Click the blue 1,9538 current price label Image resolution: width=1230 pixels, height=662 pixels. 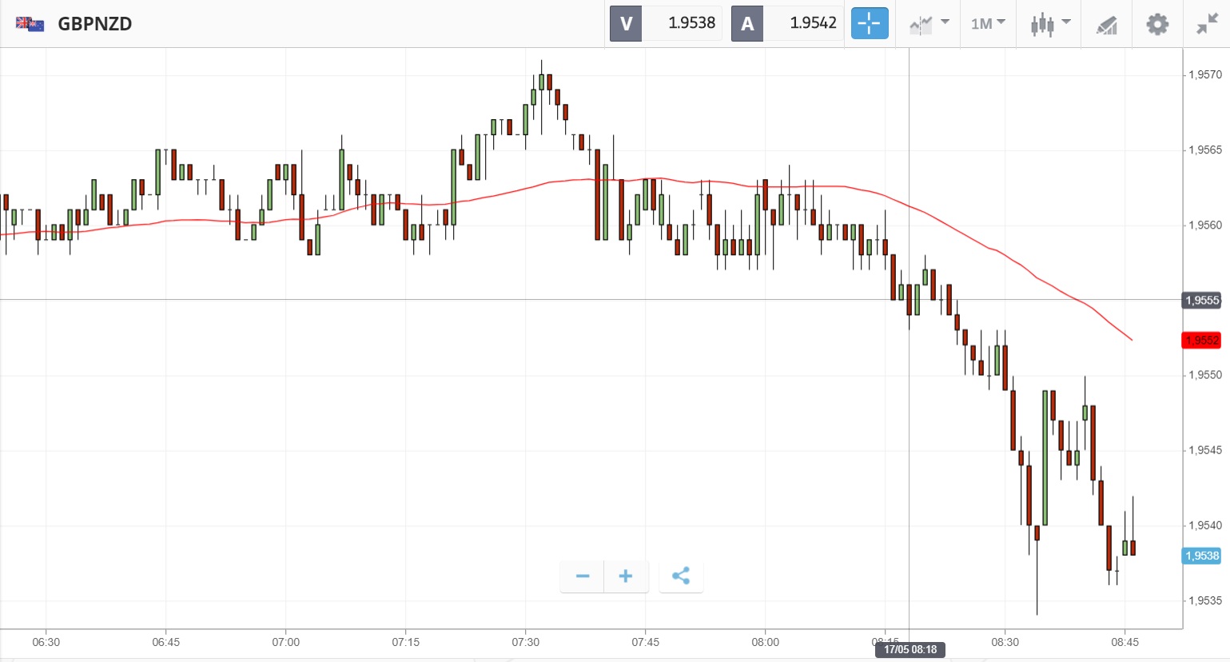[x=1201, y=556]
